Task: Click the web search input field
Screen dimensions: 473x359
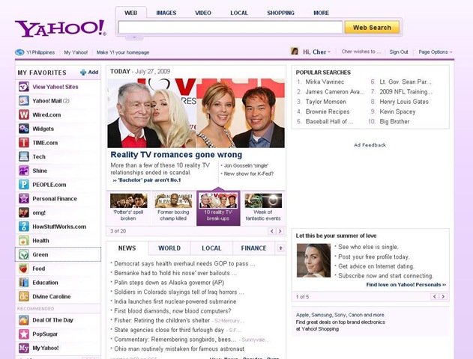Action: (x=230, y=27)
